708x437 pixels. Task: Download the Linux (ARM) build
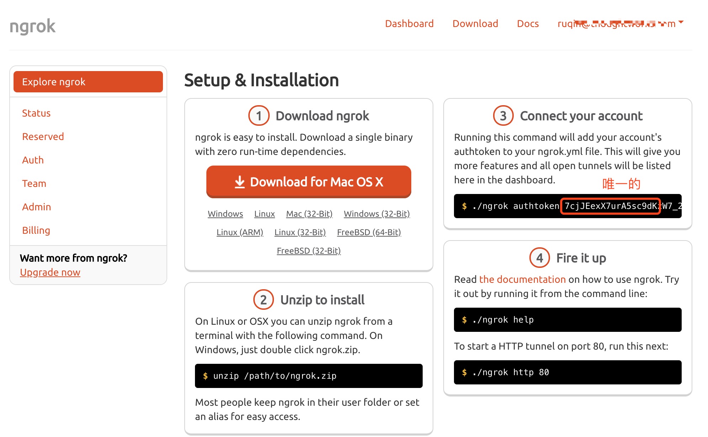tap(240, 232)
